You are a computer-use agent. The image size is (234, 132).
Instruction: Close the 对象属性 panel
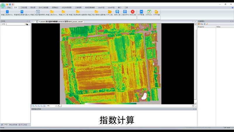coord(233,21)
